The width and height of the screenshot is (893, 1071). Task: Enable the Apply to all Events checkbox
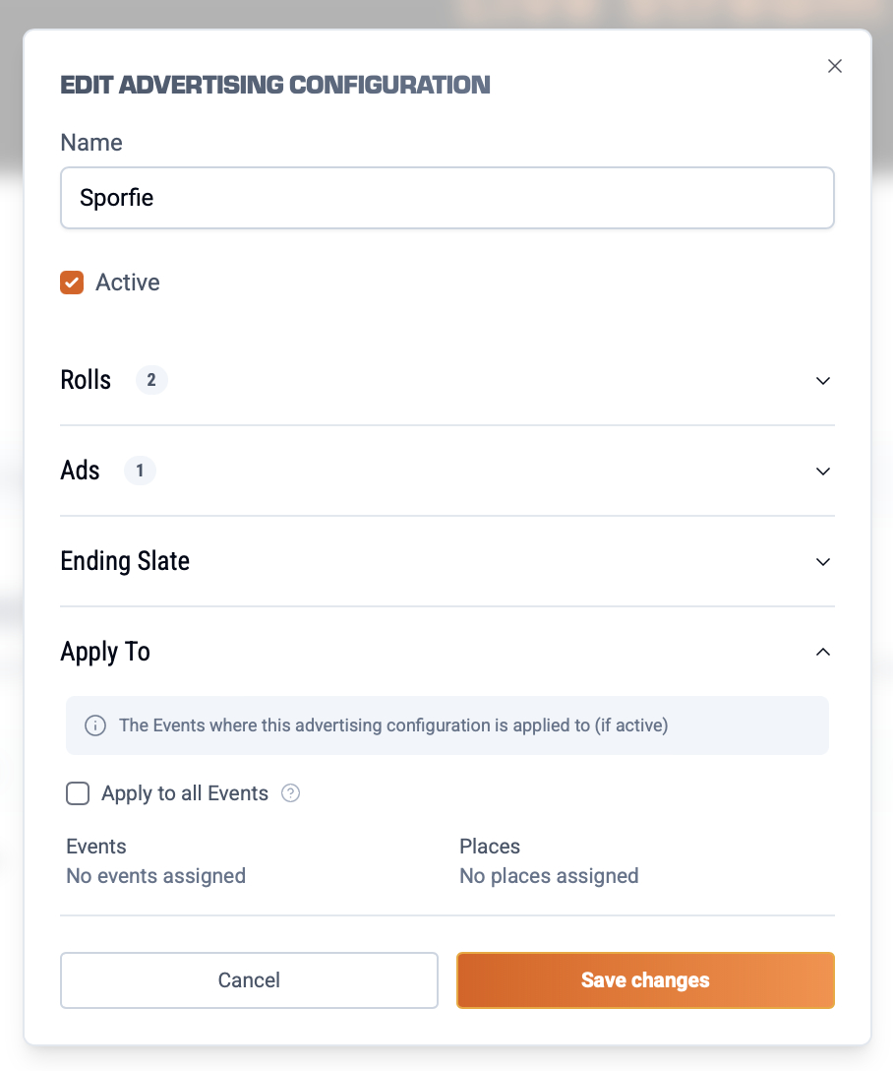(78, 793)
